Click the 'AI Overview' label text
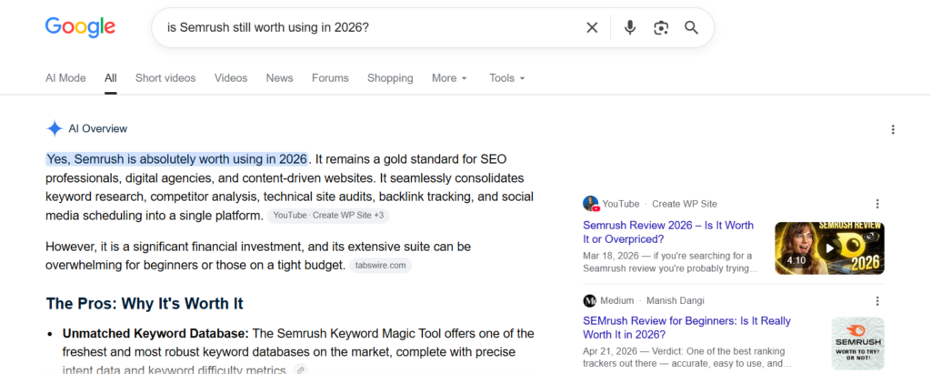The image size is (931, 374). [x=98, y=129]
